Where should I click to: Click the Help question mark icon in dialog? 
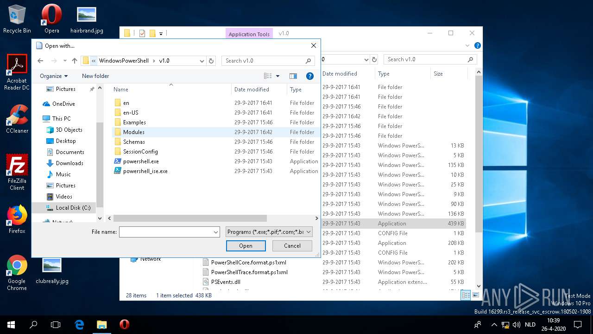[x=310, y=76]
